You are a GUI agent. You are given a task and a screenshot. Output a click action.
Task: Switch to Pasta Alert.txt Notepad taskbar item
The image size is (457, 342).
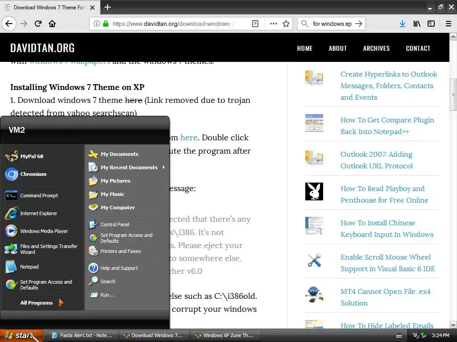tap(83, 335)
